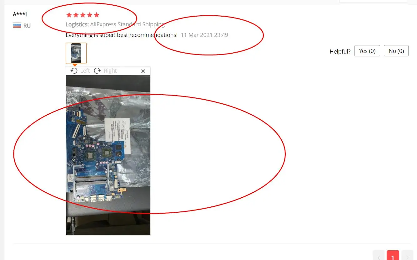The image size is (417, 260).
Task: Close the enlarged review photo
Action: 143,71
